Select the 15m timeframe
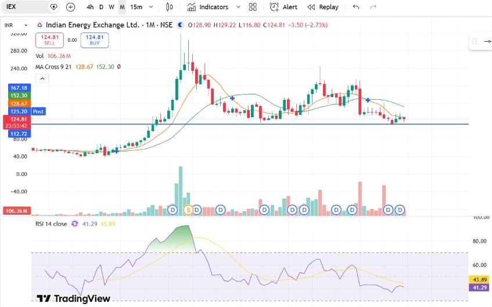 [136, 7]
